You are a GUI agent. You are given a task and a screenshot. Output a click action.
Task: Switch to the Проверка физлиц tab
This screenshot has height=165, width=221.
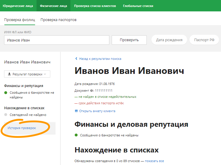click(20, 20)
